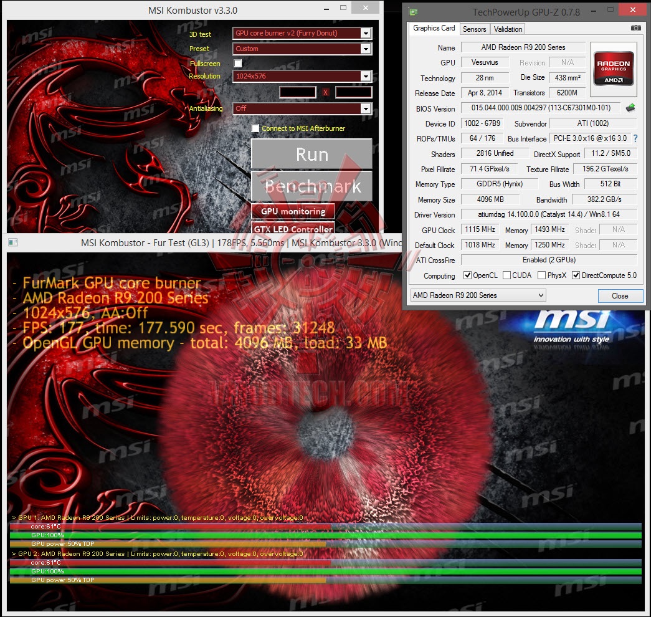Switch to the Validation tab
The width and height of the screenshot is (651, 617).
point(508,29)
